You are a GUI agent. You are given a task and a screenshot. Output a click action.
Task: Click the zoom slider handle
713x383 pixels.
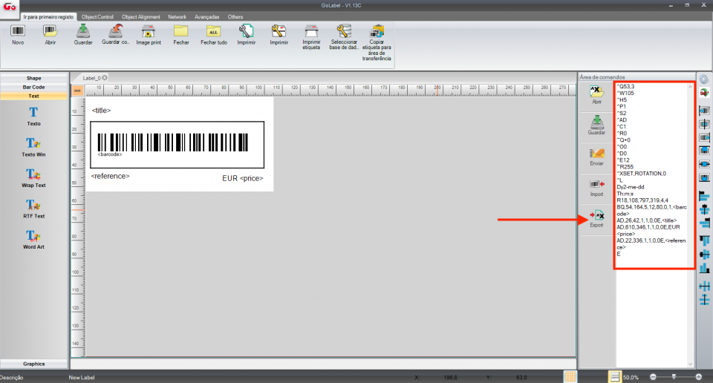point(673,377)
